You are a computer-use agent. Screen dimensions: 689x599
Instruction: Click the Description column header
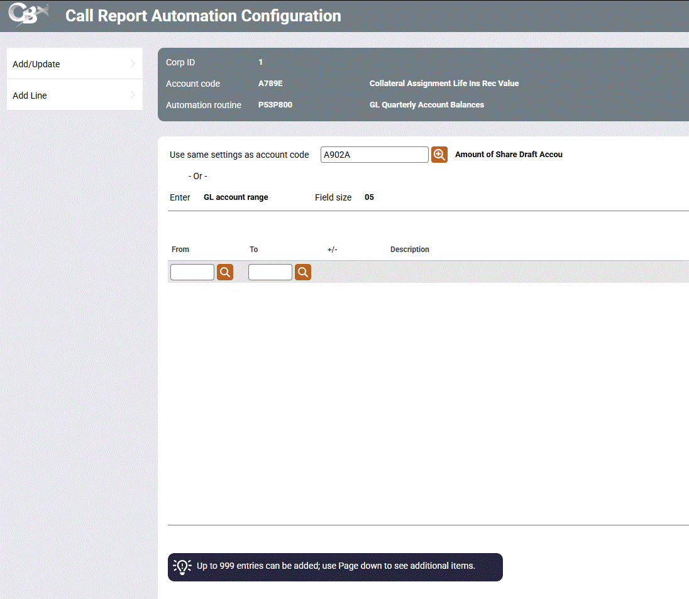(x=410, y=250)
